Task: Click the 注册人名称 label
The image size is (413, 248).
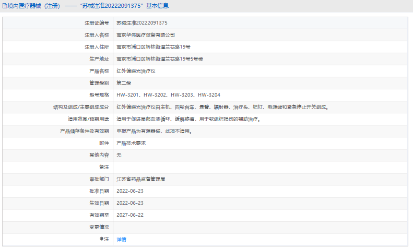Action: [97, 35]
